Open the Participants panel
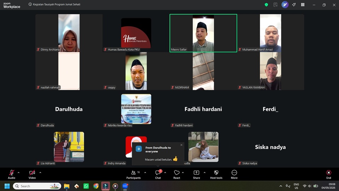Screen dimensions: 339x191 (134, 174)
